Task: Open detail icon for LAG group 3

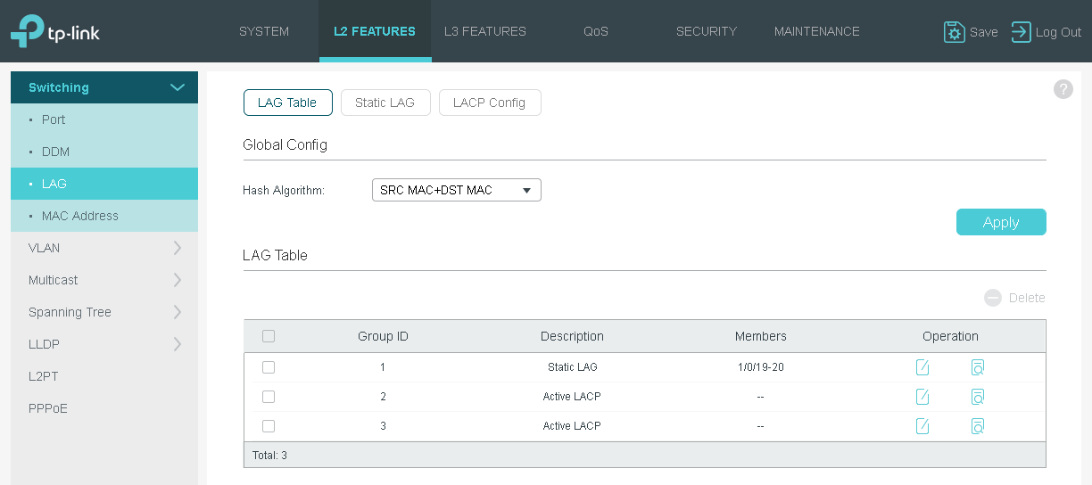Action: 978,426
